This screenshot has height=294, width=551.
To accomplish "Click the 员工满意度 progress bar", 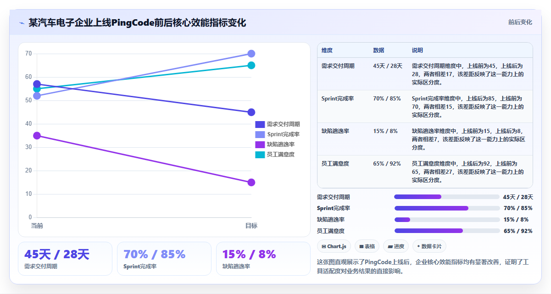I will (x=447, y=231).
